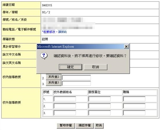Viewport: 160px width, 130px height.
Task: Click the bottom 取消 button below form
Action: [x=99, y=126]
